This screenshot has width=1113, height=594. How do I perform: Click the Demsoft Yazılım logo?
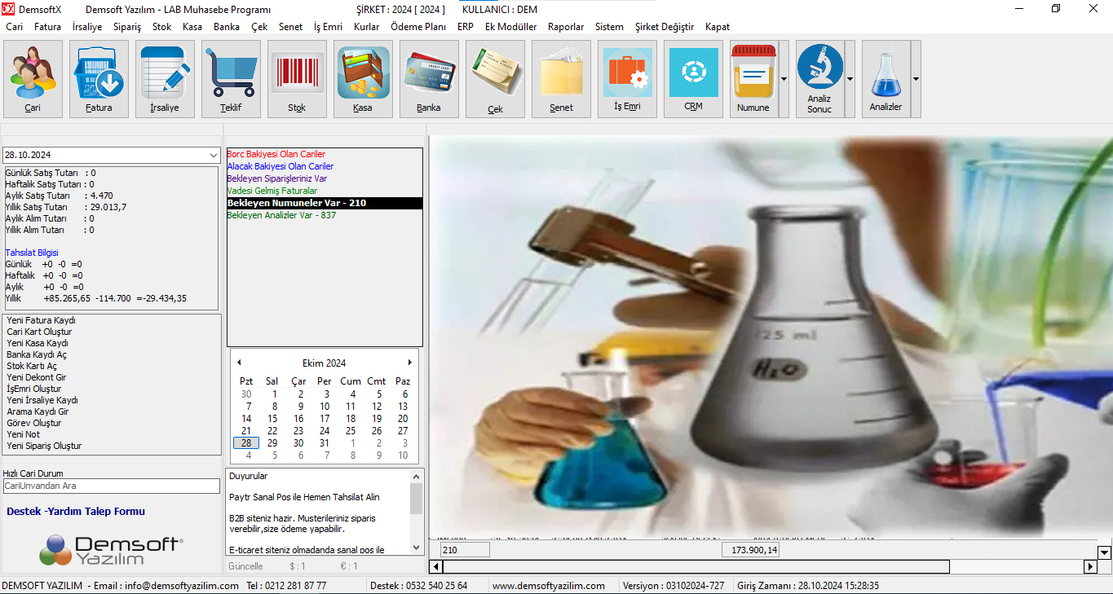click(x=111, y=550)
